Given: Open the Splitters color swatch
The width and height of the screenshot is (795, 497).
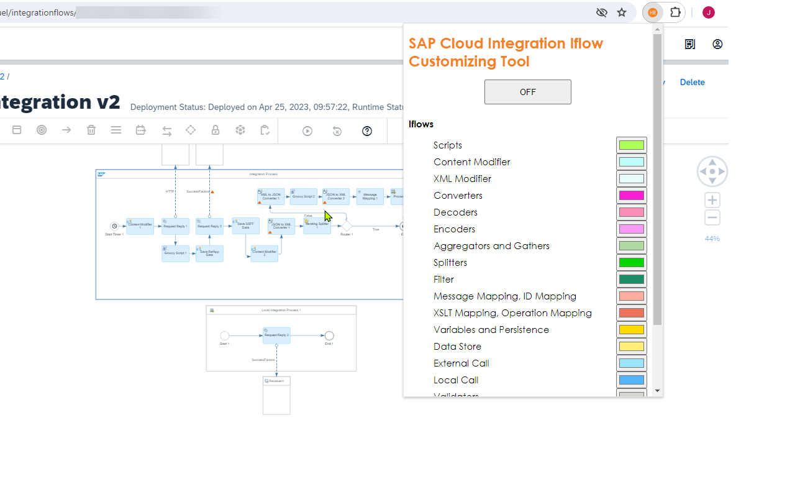Looking at the screenshot, I should 632,263.
